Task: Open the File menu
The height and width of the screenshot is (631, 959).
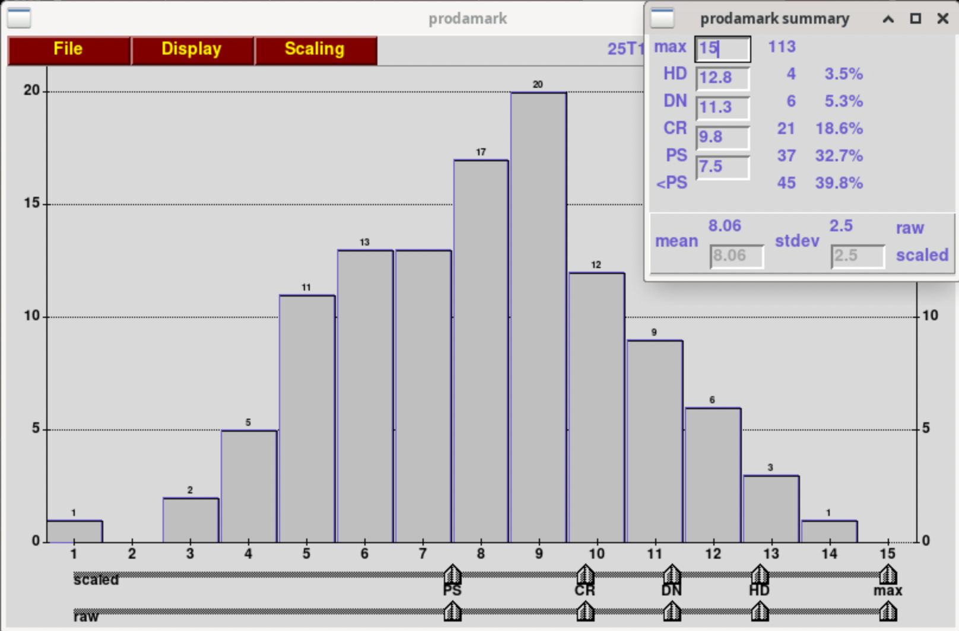Action: click(x=69, y=50)
